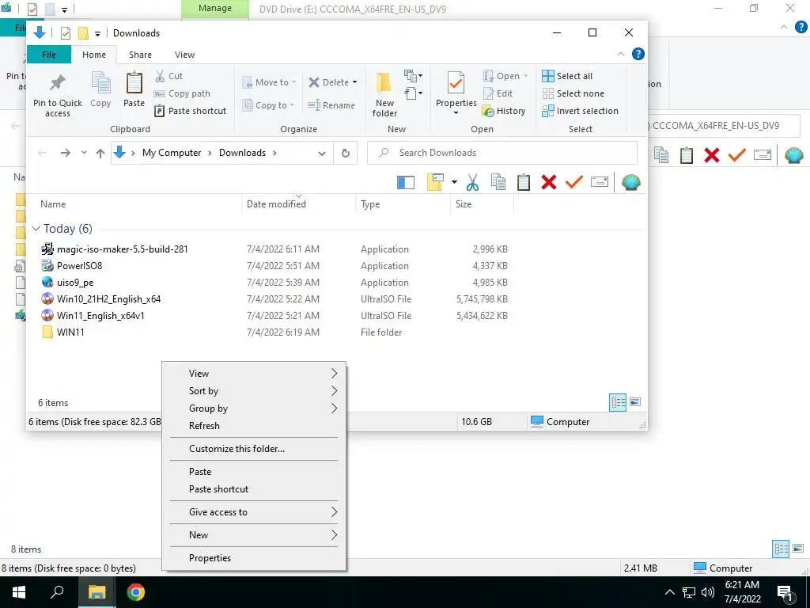Open Help question mark in Downloads window
Image resolution: width=810 pixels, height=608 pixels.
click(638, 54)
